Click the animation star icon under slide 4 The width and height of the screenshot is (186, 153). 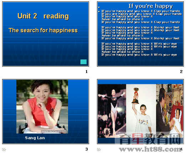pos(99,149)
